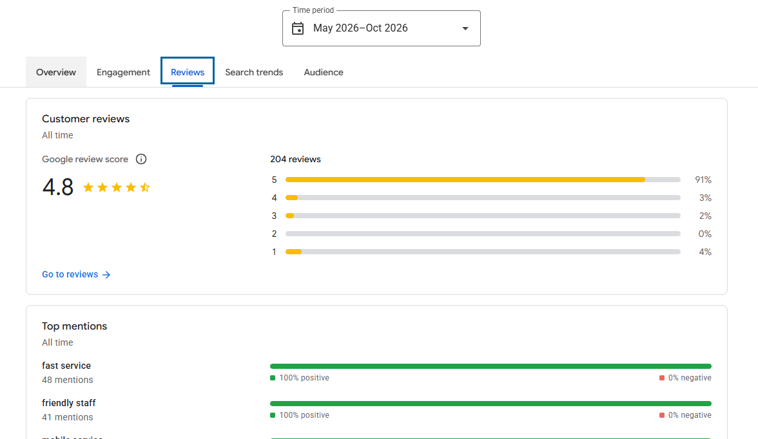The height and width of the screenshot is (439, 758).
Task: Click the 48 mentions count
Action: click(67, 380)
